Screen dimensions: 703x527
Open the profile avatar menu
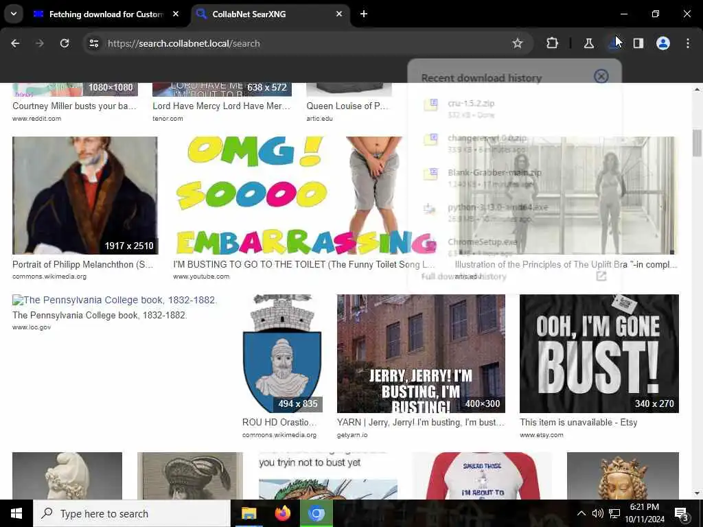(x=663, y=43)
